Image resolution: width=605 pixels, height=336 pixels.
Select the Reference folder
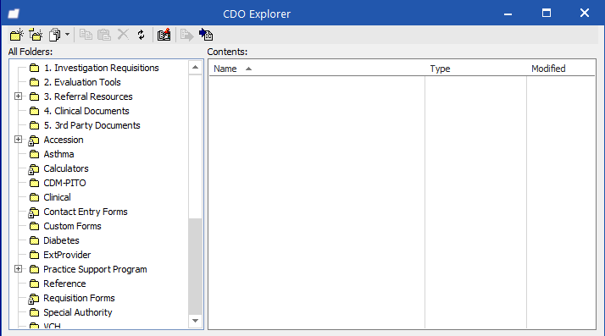[x=64, y=284]
